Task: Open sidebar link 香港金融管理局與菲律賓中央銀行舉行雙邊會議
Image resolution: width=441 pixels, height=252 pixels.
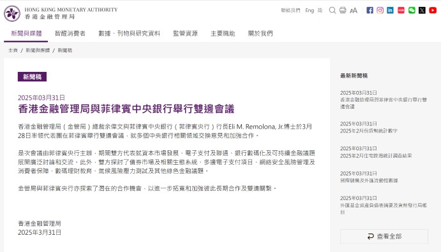Action: tap(384, 103)
